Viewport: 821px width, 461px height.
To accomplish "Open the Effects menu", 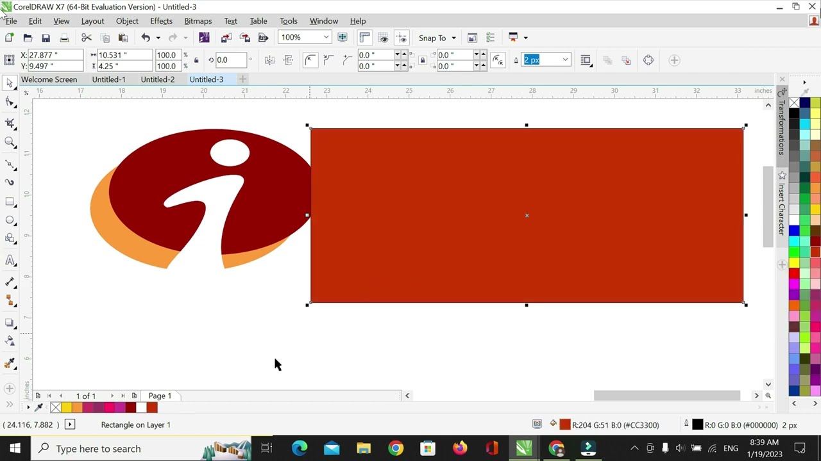I will click(161, 21).
